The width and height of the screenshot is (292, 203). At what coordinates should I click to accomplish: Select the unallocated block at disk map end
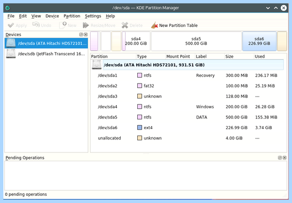coord(282,41)
